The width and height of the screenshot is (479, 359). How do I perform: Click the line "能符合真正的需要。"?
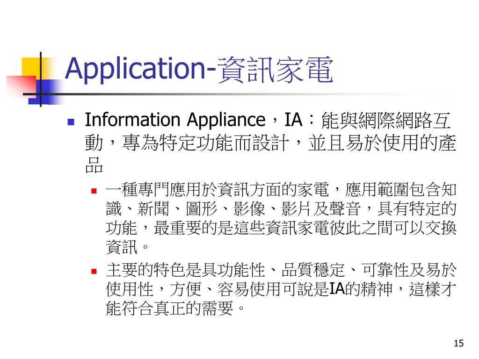tap(175, 309)
